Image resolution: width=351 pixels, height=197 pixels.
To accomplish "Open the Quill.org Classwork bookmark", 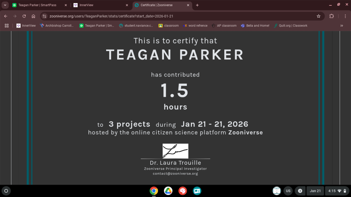I will pyautogui.click(x=290, y=25).
